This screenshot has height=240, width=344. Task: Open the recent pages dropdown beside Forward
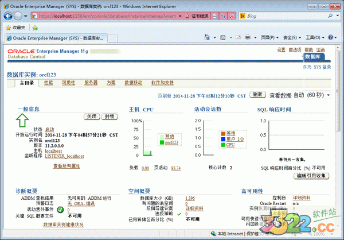26,16
